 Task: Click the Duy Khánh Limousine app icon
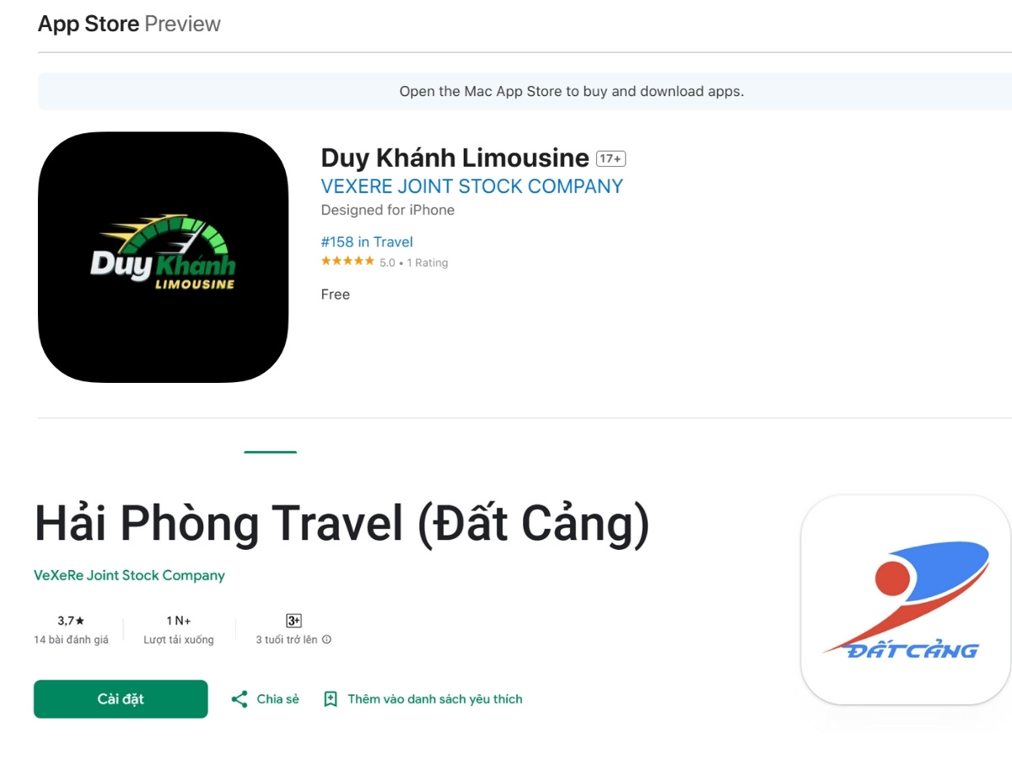(x=163, y=257)
